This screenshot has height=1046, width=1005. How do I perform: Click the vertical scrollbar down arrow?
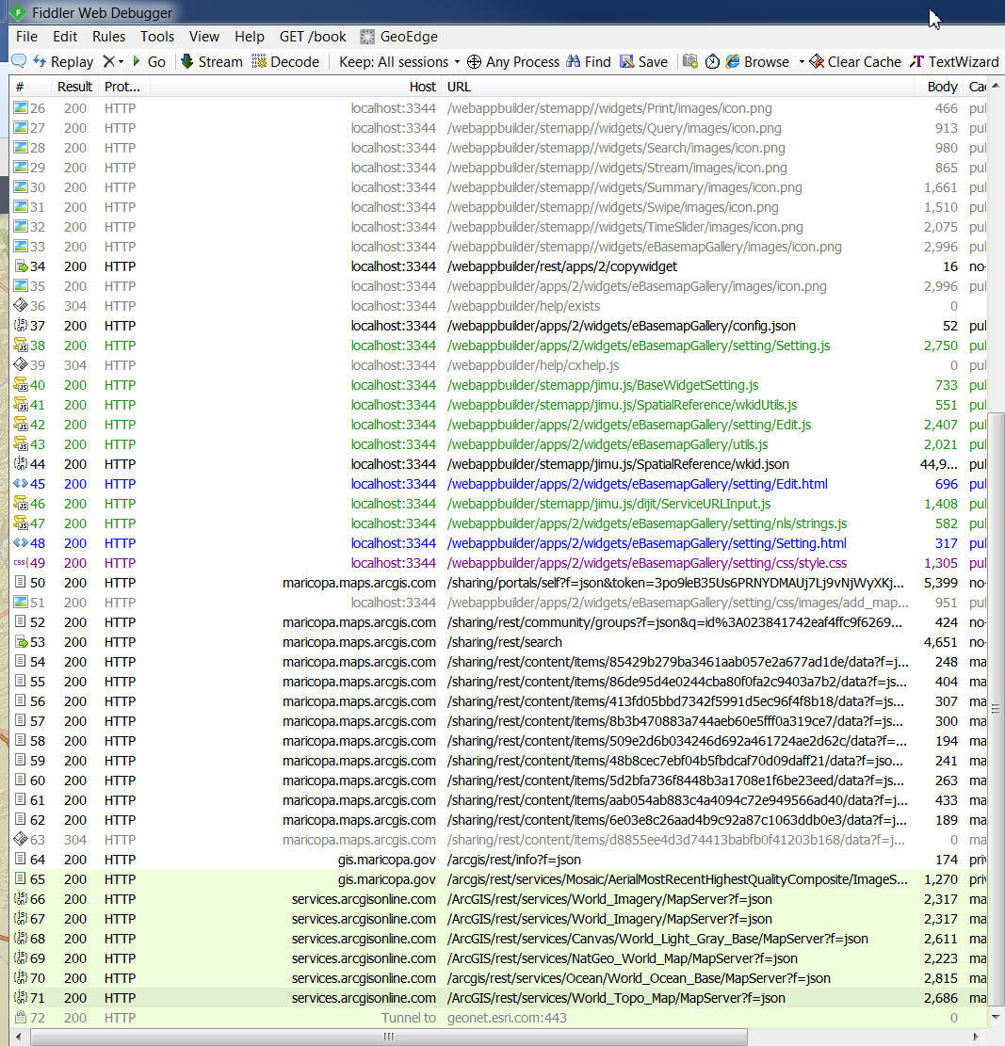(996, 1018)
